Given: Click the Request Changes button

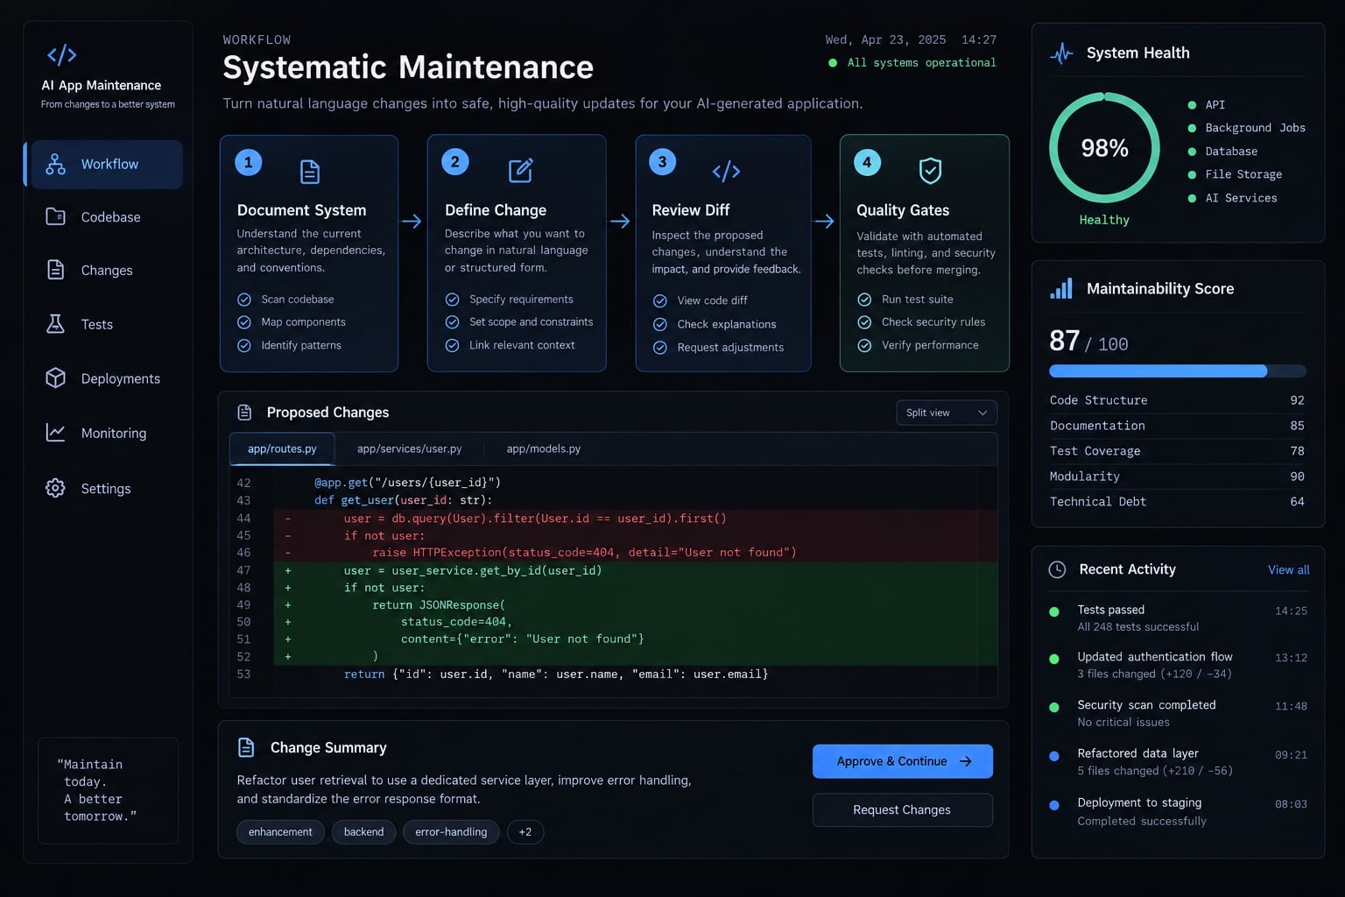Looking at the screenshot, I should 903,809.
